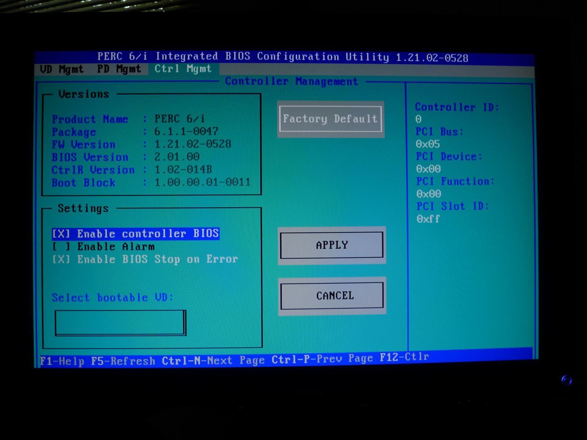Click F12-Ctlr in the footer
Image resolution: width=587 pixels, height=440 pixels.
pos(404,357)
